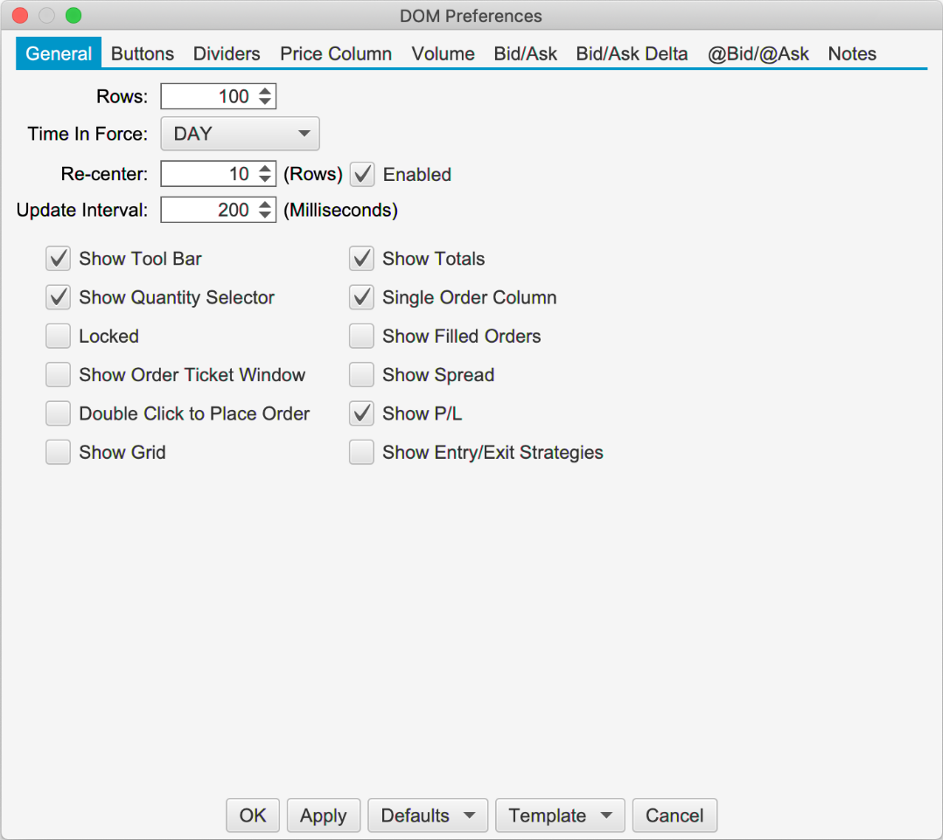This screenshot has width=943, height=840.
Task: Decrease the Re-center rows with the down arrow
Action: tap(265, 179)
